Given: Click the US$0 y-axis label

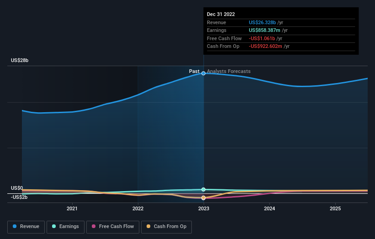Looking at the screenshot, I should 17,188.
